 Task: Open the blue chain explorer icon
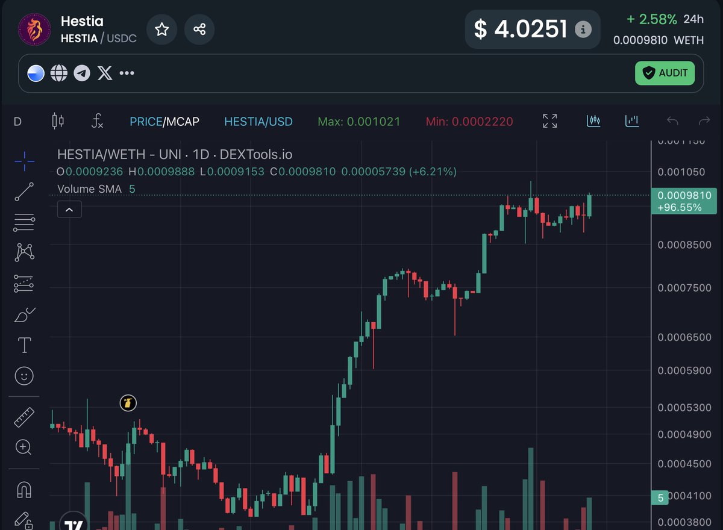(36, 73)
